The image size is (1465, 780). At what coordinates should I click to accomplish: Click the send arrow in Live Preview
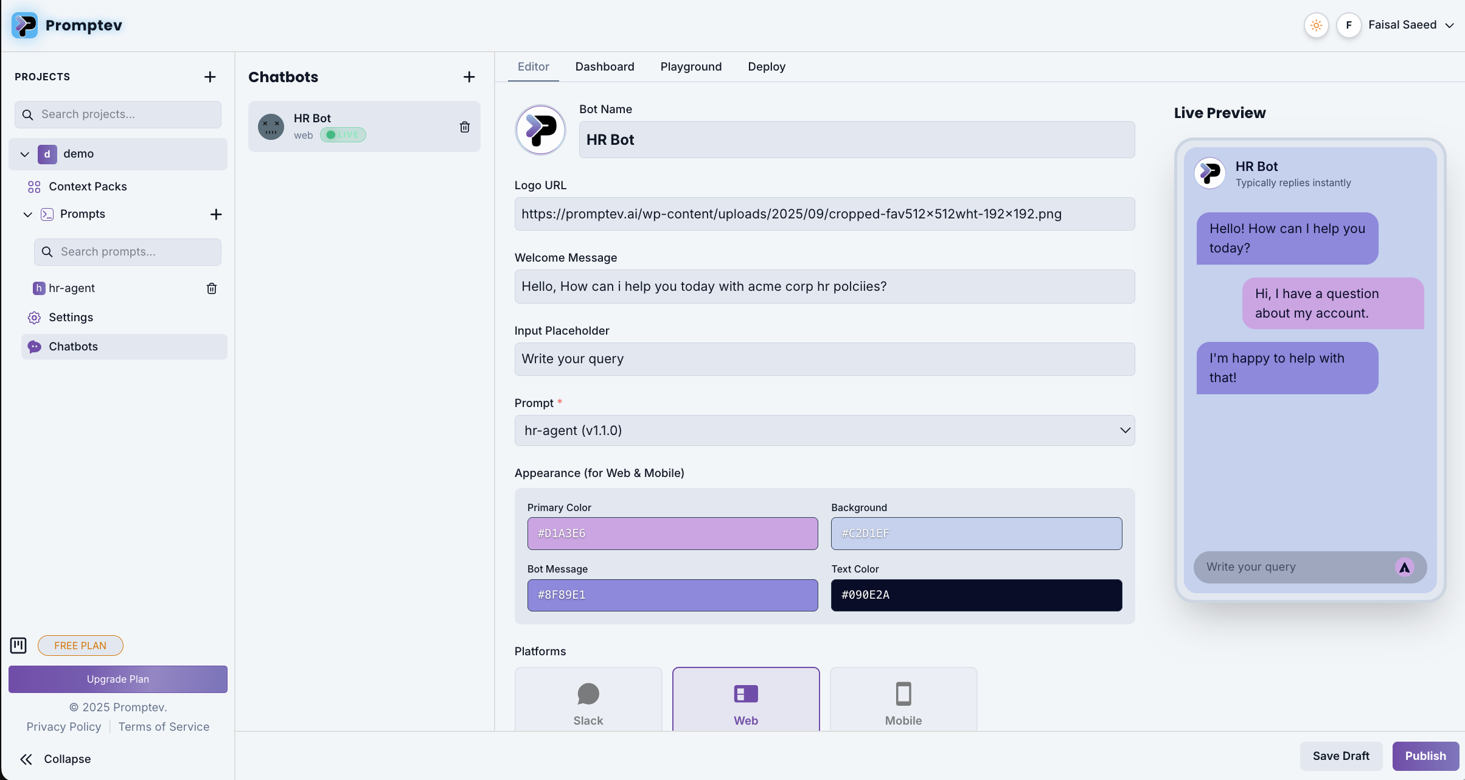1404,567
